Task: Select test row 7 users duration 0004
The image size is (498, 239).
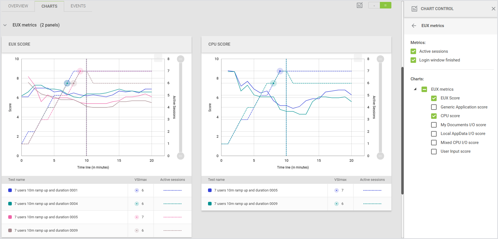Action: click(46, 204)
